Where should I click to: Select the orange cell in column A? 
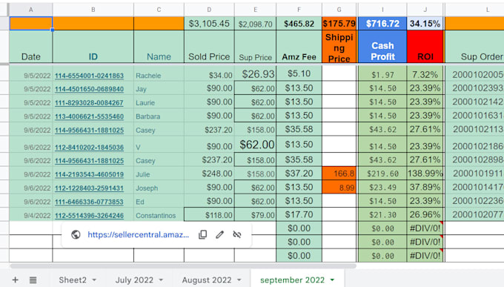pos(31,24)
